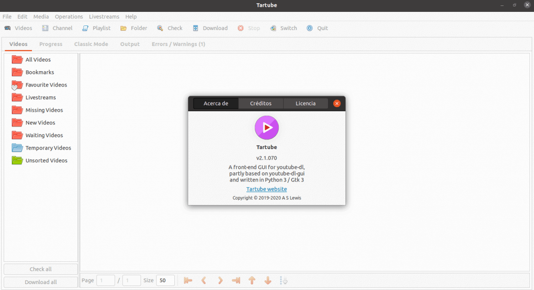
Task: Go to the first page arrow
Action: pos(188,280)
